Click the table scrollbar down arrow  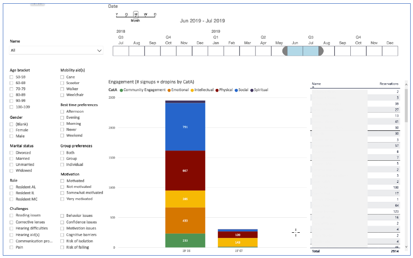tap(406, 247)
